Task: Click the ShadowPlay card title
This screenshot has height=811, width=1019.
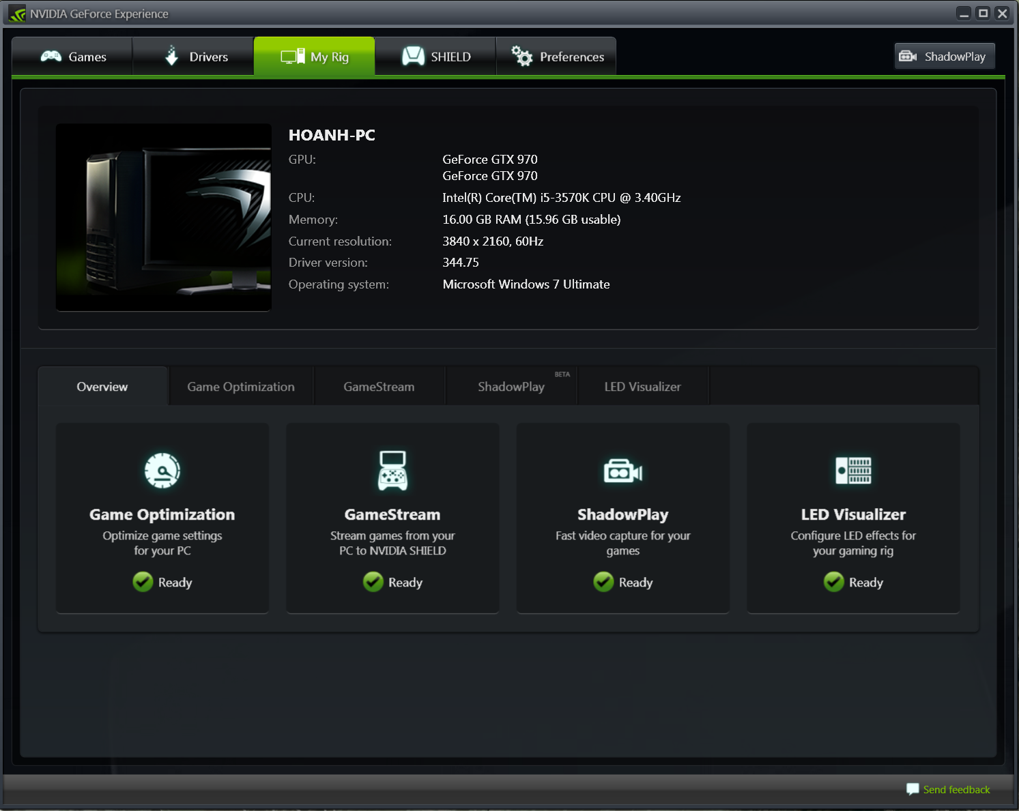Action: (x=623, y=514)
